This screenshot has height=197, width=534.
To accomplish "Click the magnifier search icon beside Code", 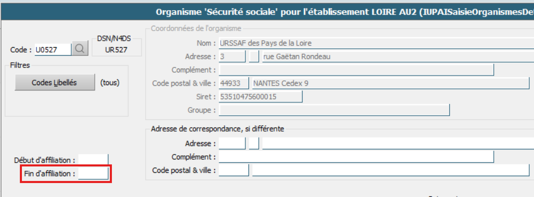I will tap(80, 49).
